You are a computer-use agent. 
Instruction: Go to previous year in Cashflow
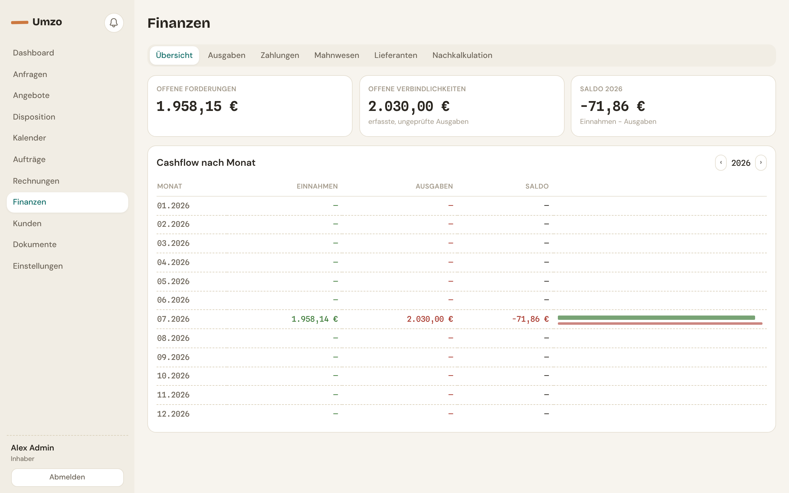coord(721,162)
